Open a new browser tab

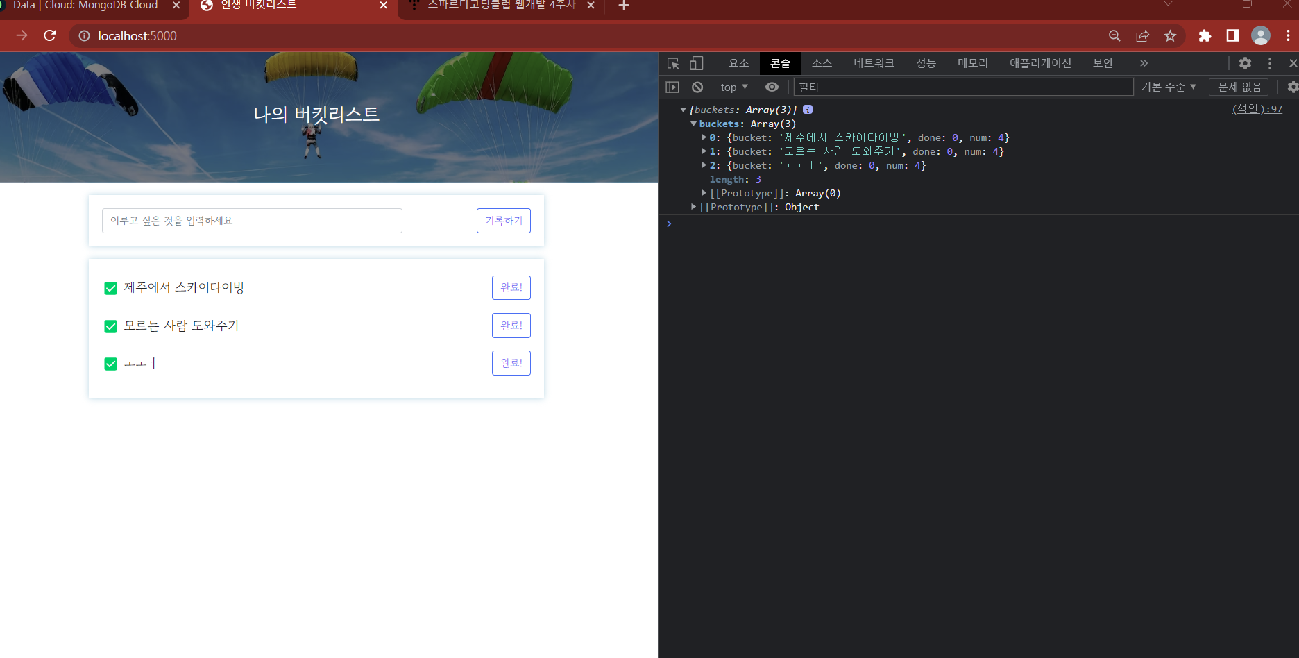tap(624, 6)
